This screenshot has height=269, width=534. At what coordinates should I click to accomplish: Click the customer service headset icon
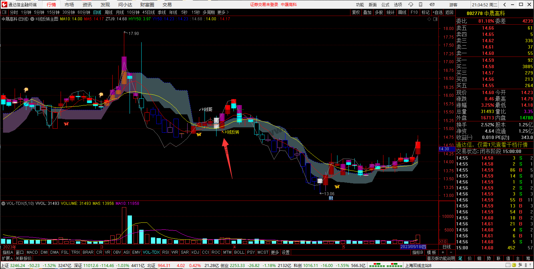tap(411, 5)
